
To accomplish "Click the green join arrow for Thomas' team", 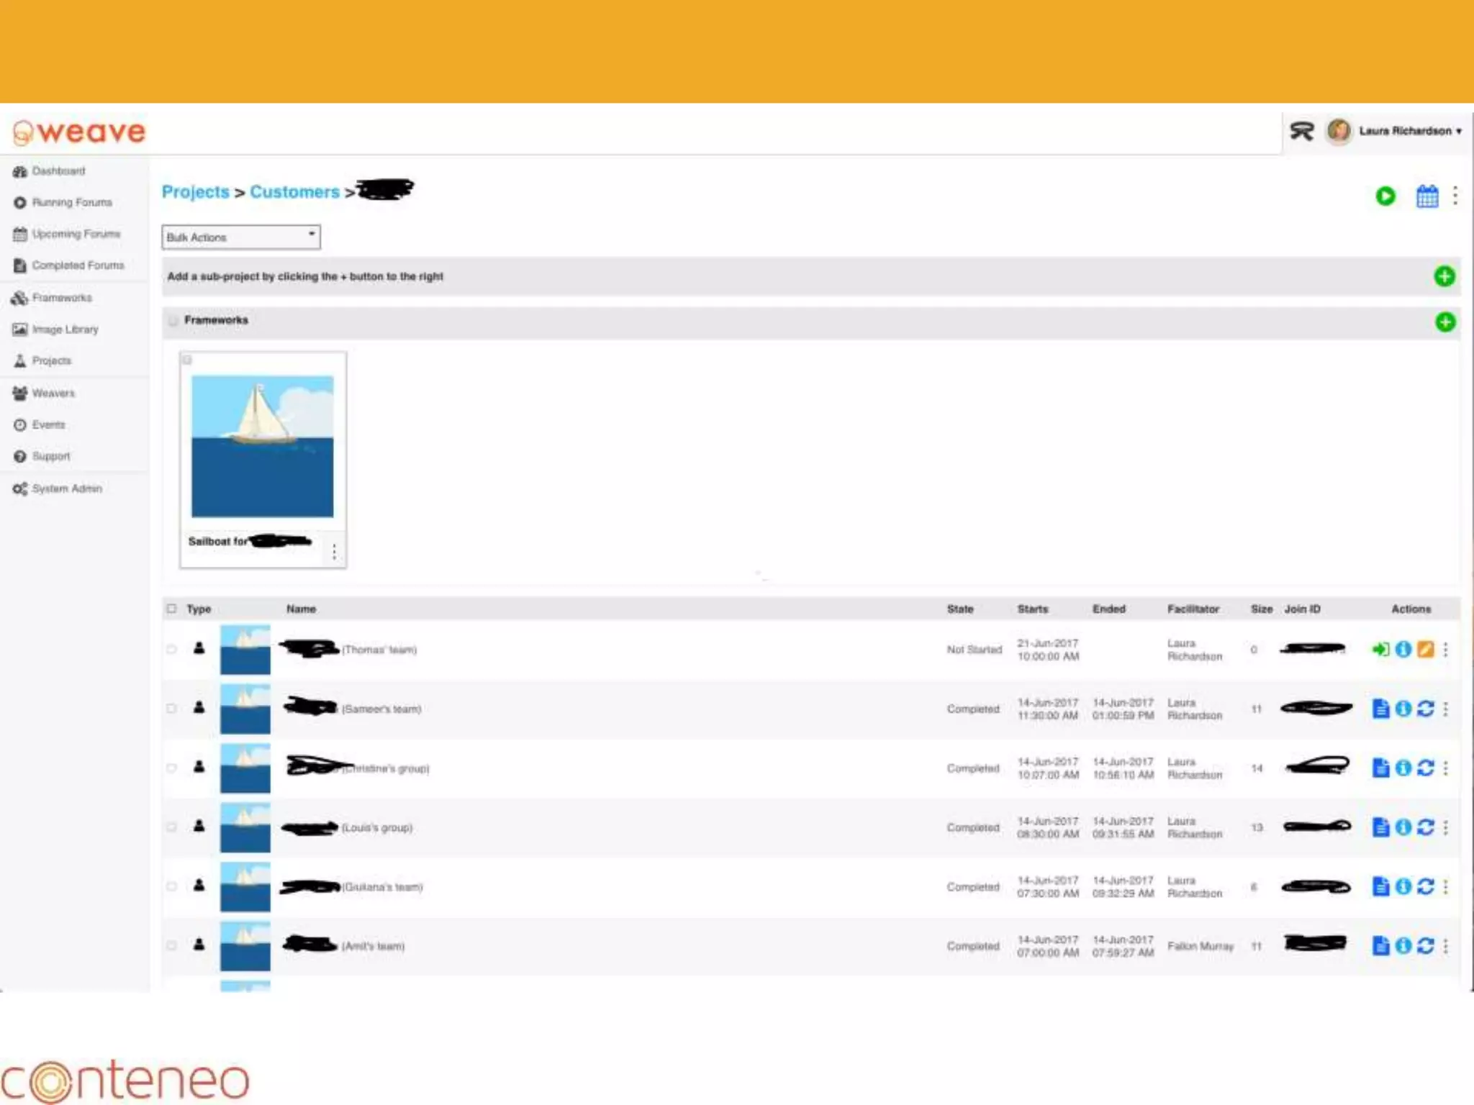I will click(x=1380, y=650).
